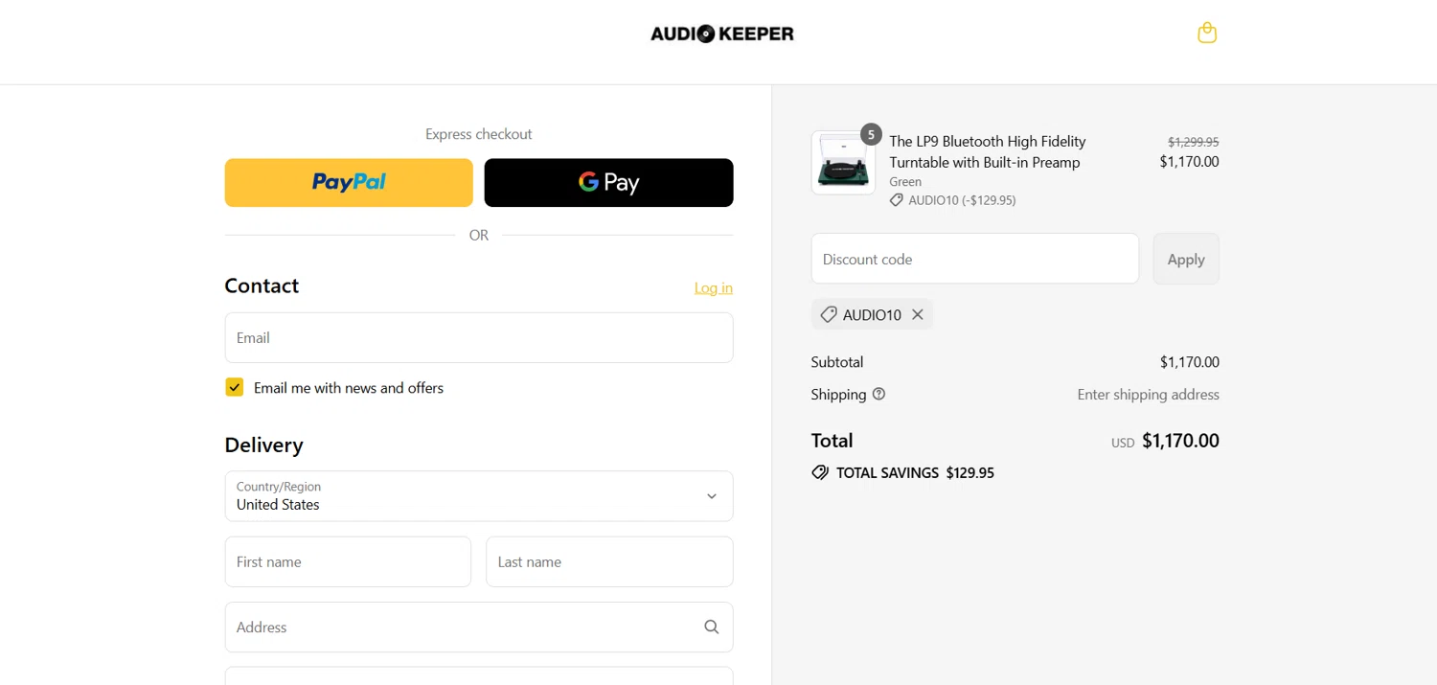Focus the Email input field

479,337
